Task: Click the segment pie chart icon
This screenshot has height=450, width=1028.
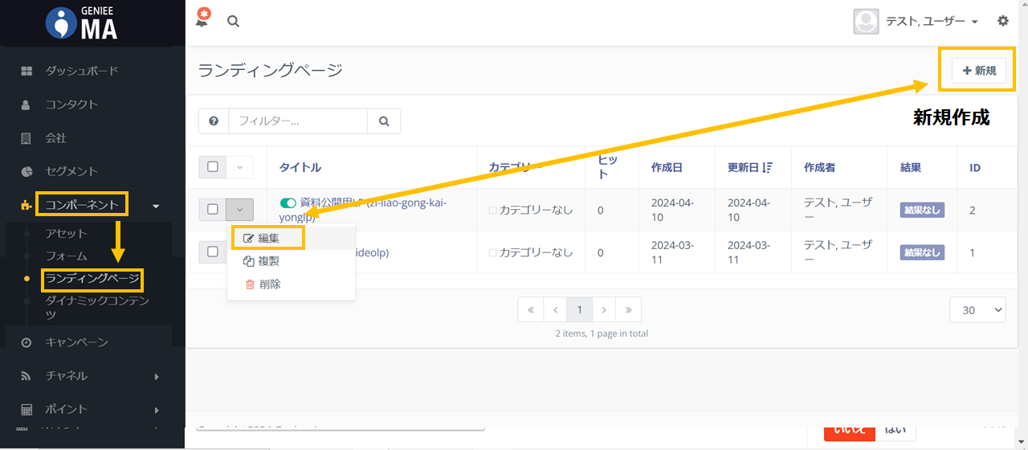Action: click(x=26, y=171)
